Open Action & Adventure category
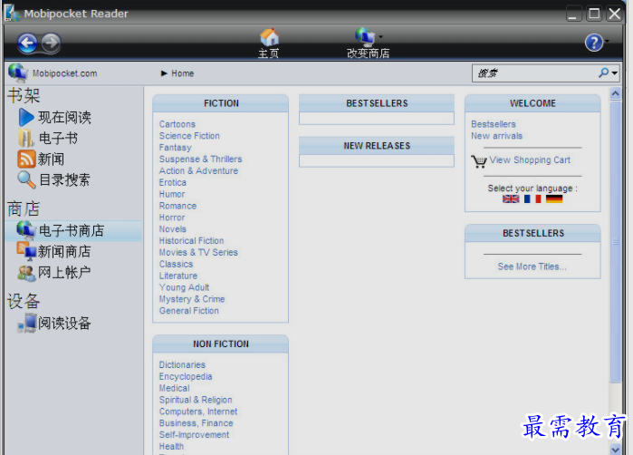Screen dimensions: 633x455 [198, 171]
